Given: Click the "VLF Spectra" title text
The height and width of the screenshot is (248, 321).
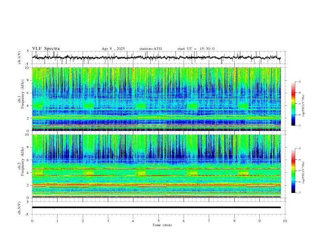Looking at the screenshot, I should pos(46,49).
